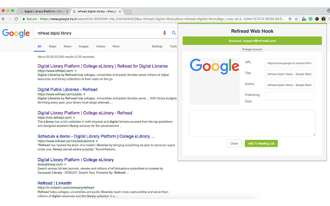
Task: Open 'Digital Library Platform | College eLibrary' dcrust result
Action: click(76, 160)
